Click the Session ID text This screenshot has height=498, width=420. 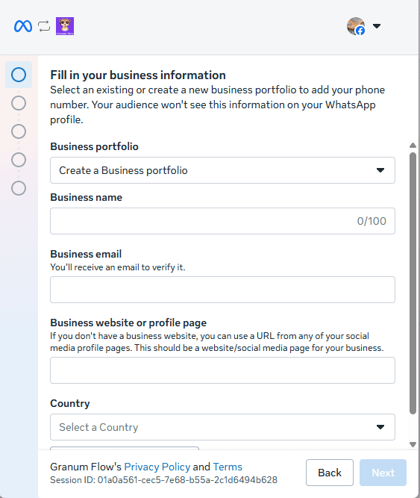163,480
